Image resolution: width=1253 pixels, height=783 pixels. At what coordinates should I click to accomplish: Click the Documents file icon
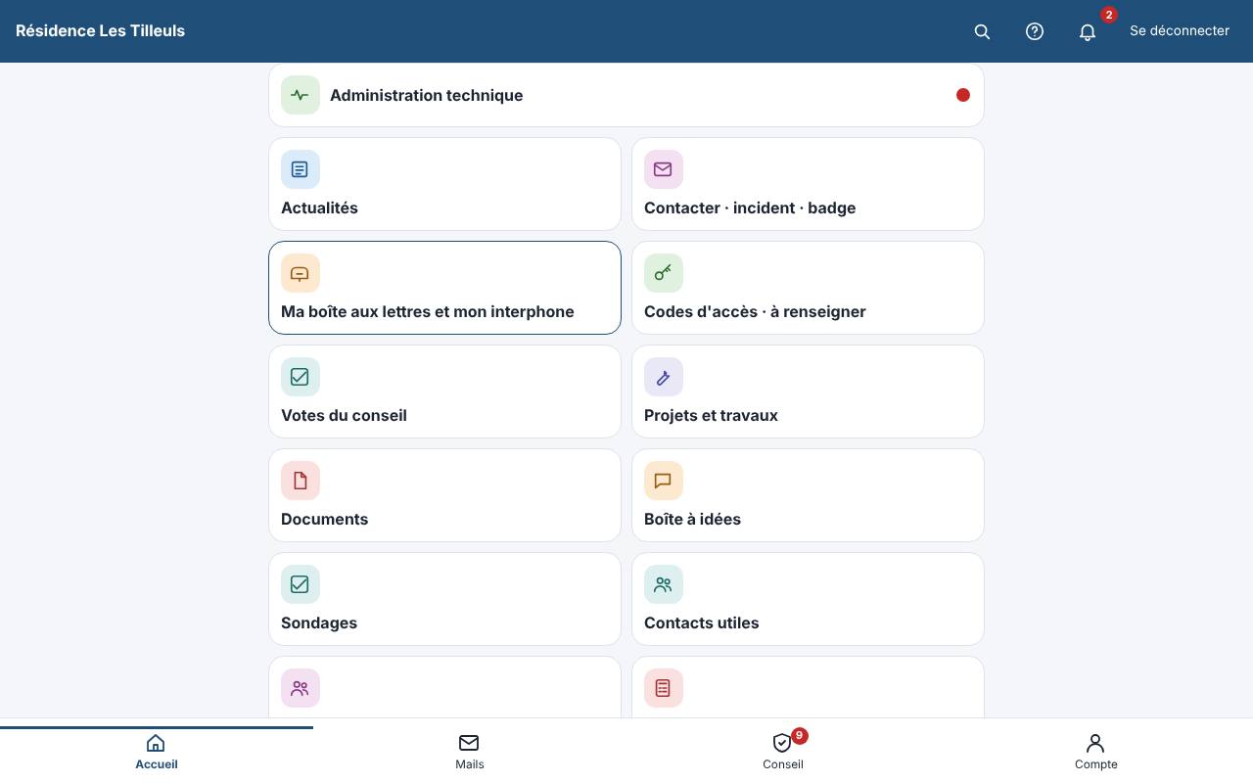click(x=301, y=481)
